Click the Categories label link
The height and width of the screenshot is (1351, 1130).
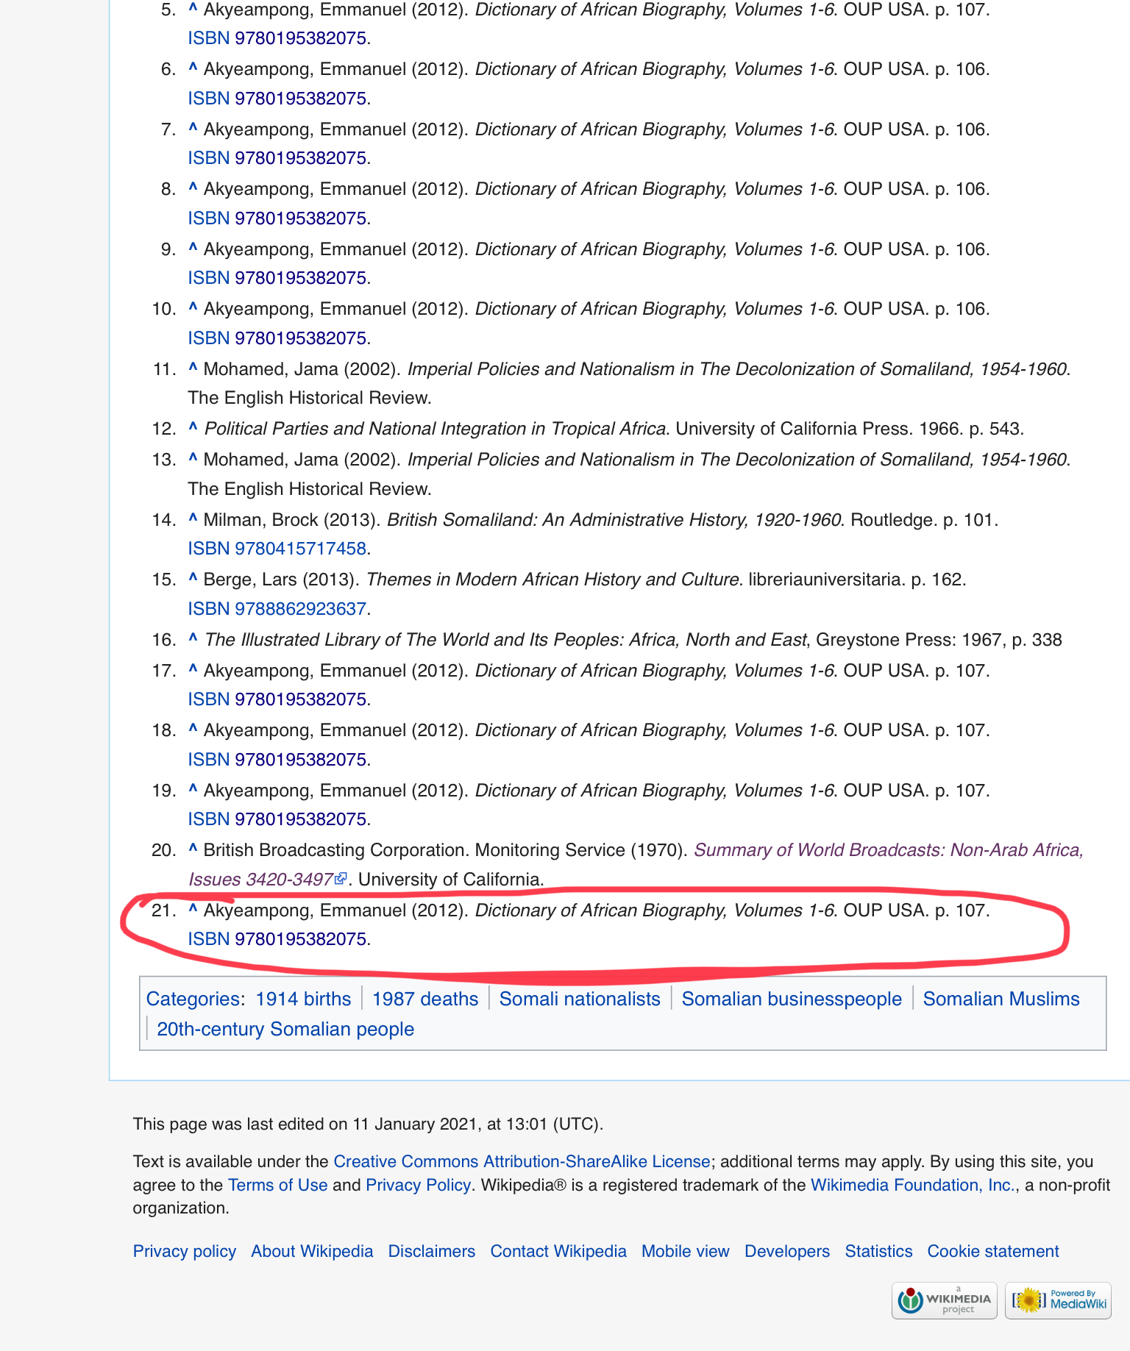[x=193, y=999]
